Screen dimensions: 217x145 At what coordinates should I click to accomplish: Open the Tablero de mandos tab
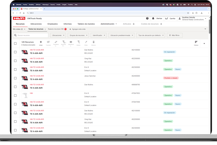click(86, 24)
